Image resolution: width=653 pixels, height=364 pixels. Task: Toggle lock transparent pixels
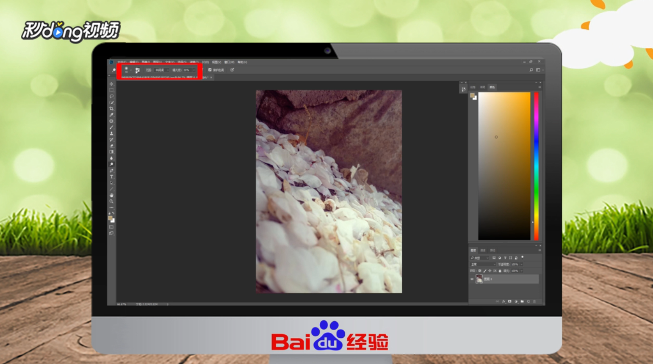pos(480,271)
